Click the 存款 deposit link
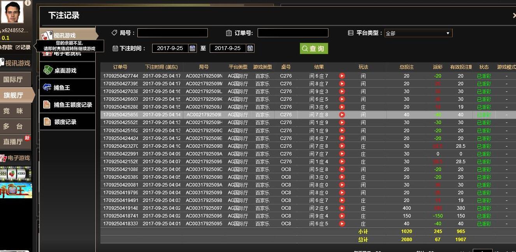This screenshot has height=252, width=516. [6, 47]
